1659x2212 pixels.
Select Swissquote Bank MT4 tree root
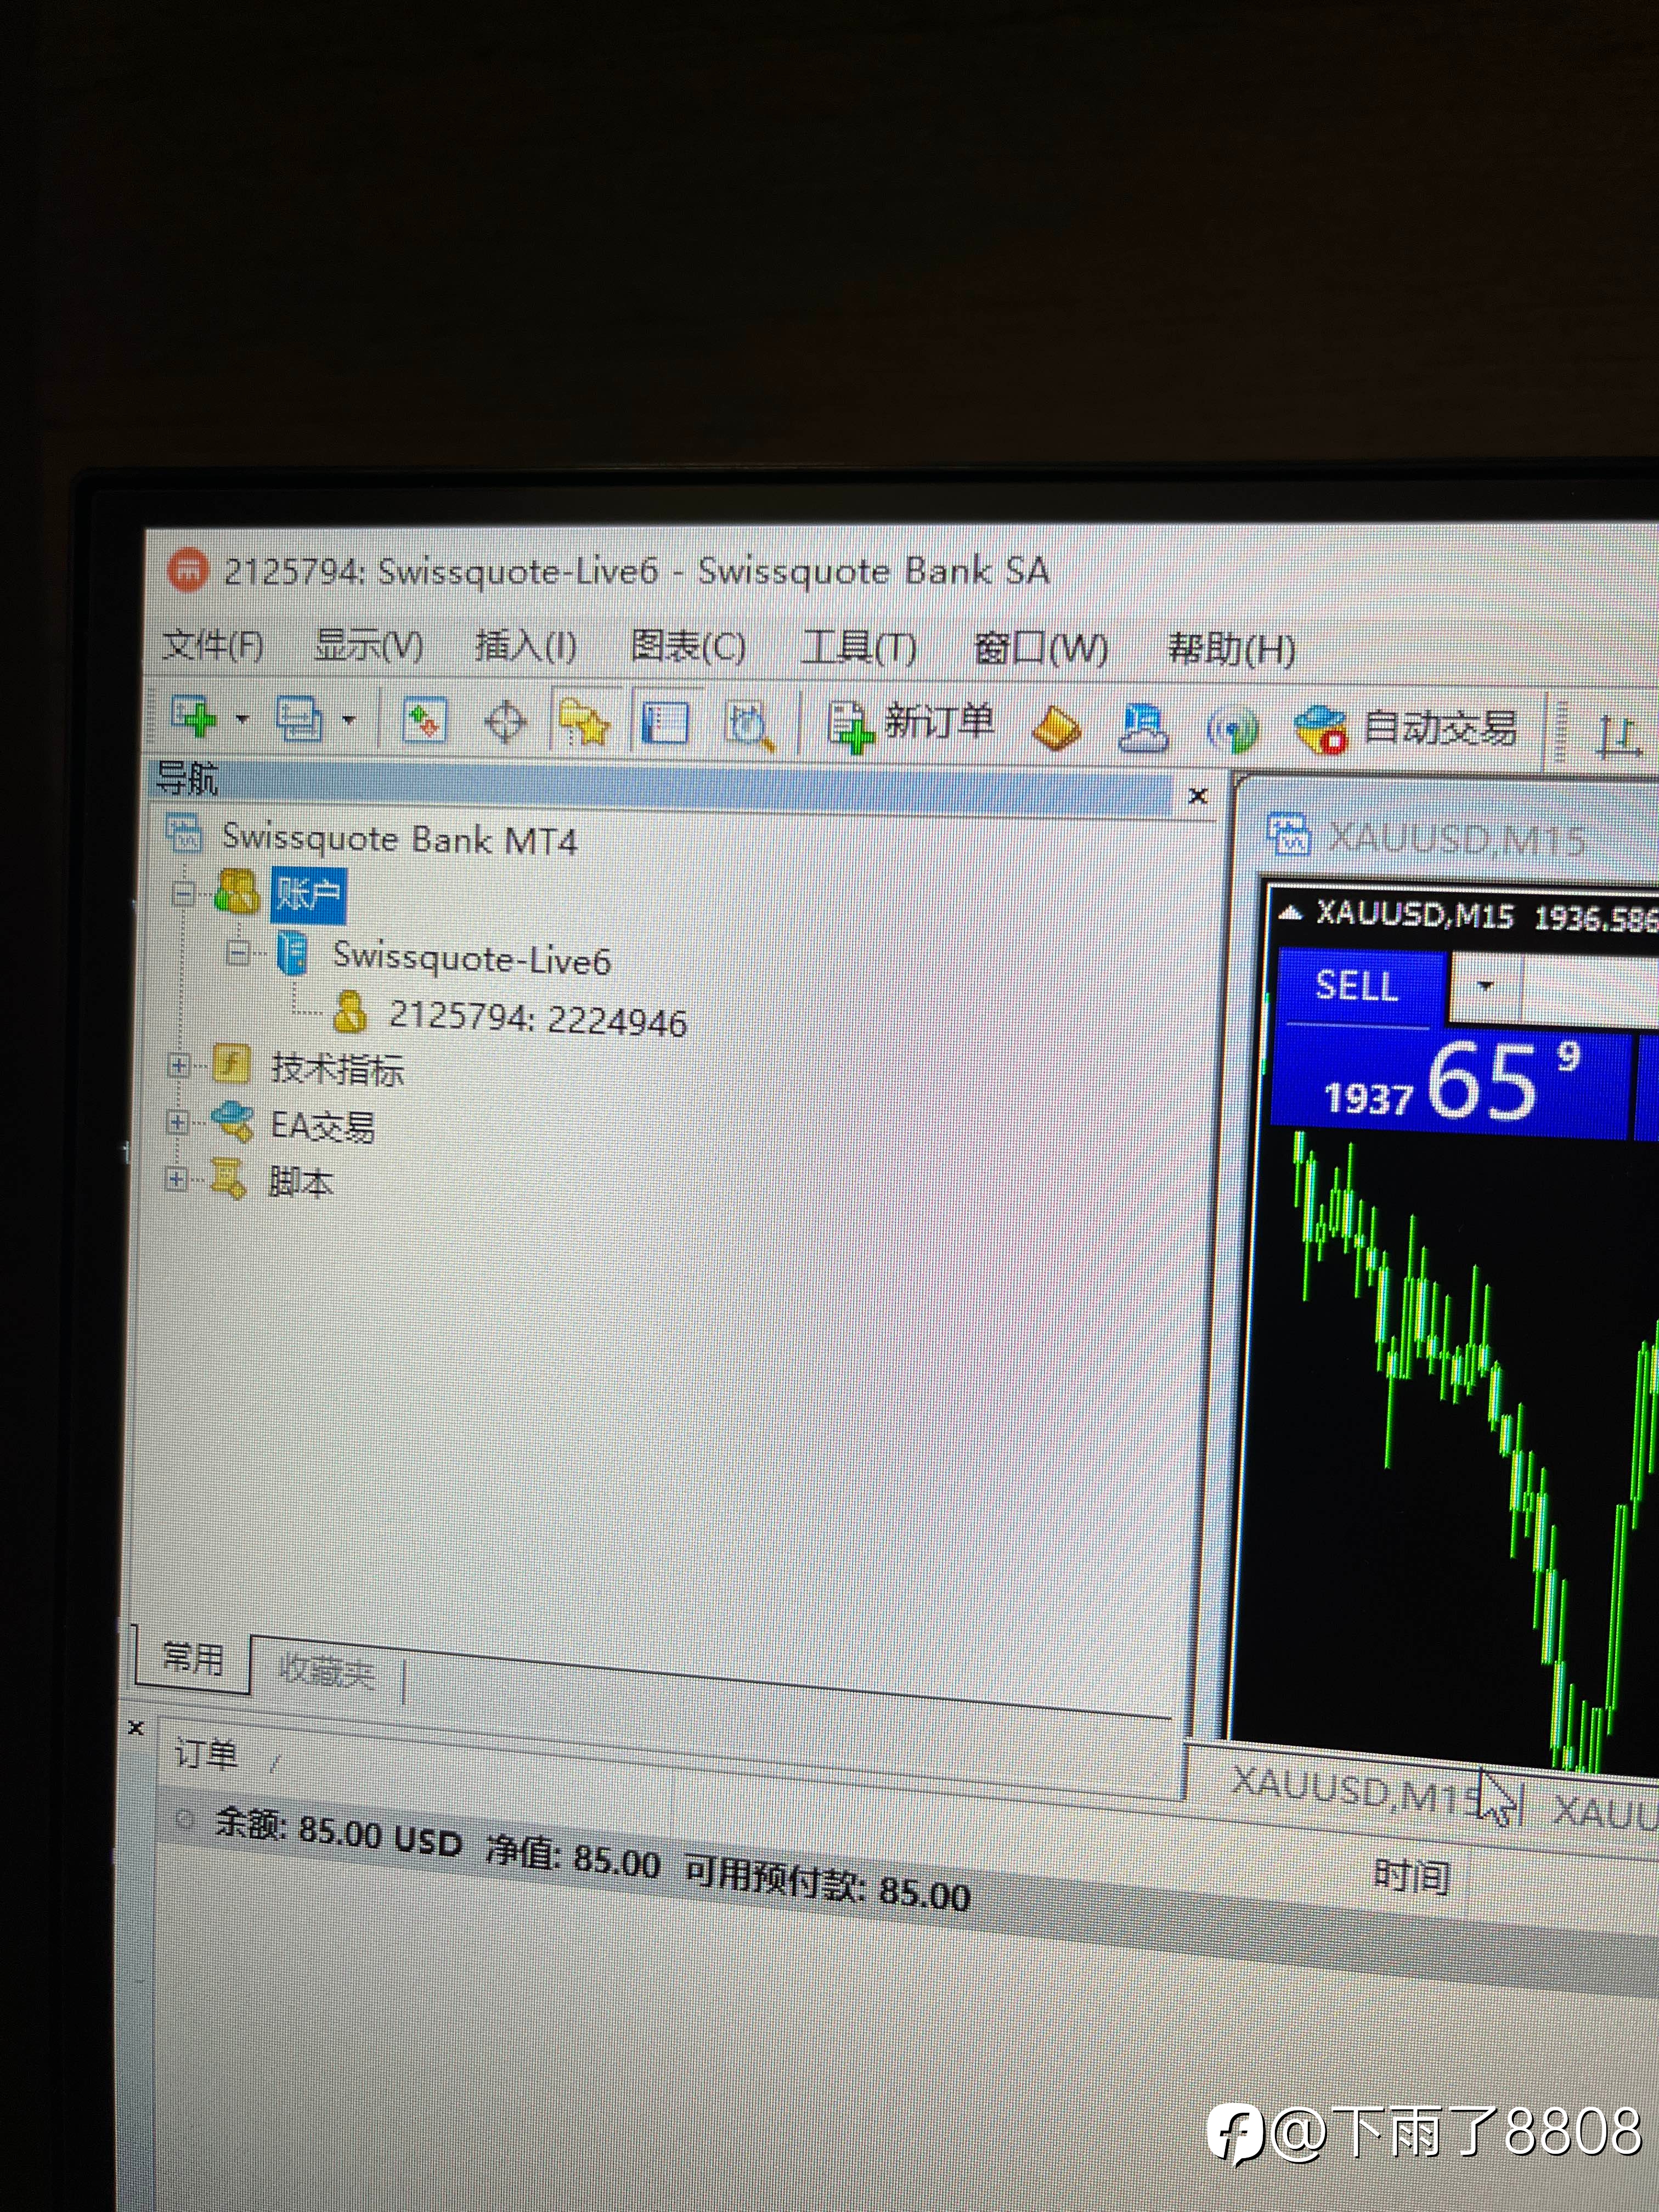[399, 838]
